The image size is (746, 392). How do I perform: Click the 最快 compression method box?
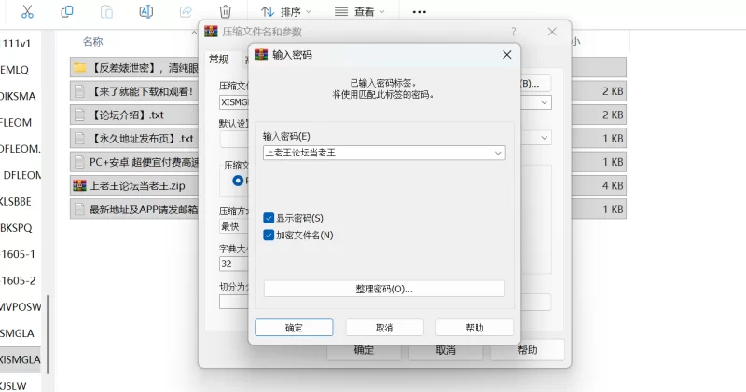click(x=234, y=226)
